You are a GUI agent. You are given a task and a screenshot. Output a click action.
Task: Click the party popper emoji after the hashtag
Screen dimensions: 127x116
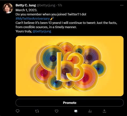(52, 18)
